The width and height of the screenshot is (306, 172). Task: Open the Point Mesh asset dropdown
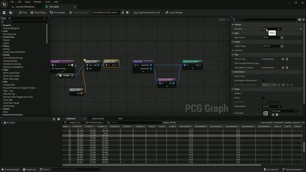(x=284, y=111)
